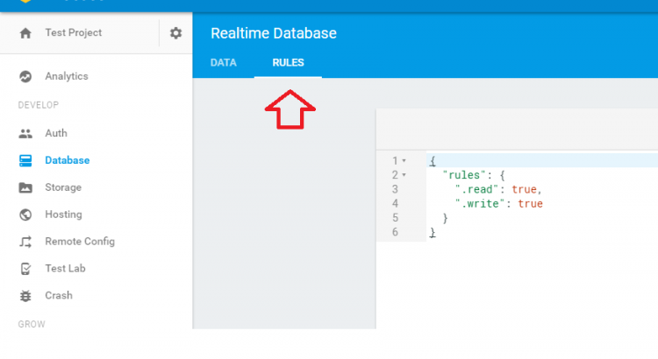Click the Database icon in sidebar

coord(25,161)
